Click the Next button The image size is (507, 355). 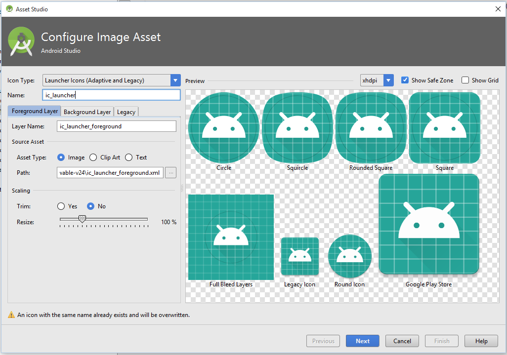pyautogui.click(x=362, y=341)
